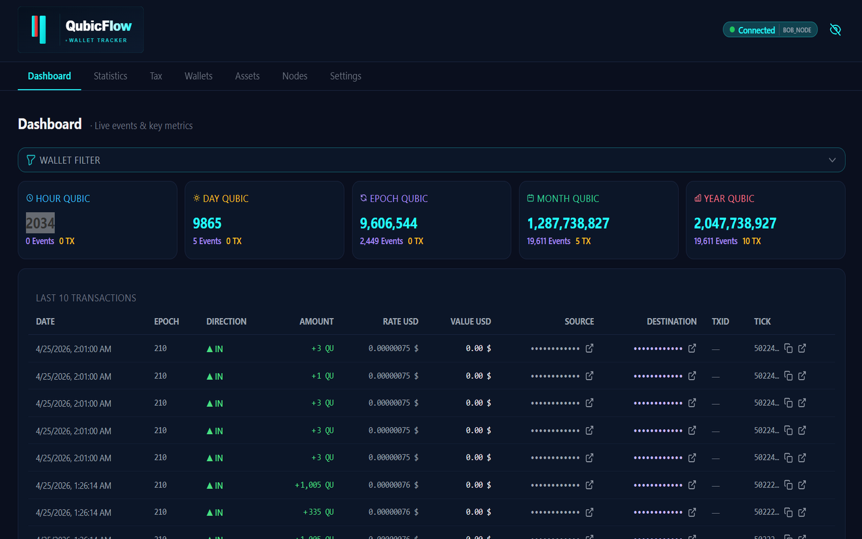
Task: Open source address link in first transaction row
Action: point(589,349)
